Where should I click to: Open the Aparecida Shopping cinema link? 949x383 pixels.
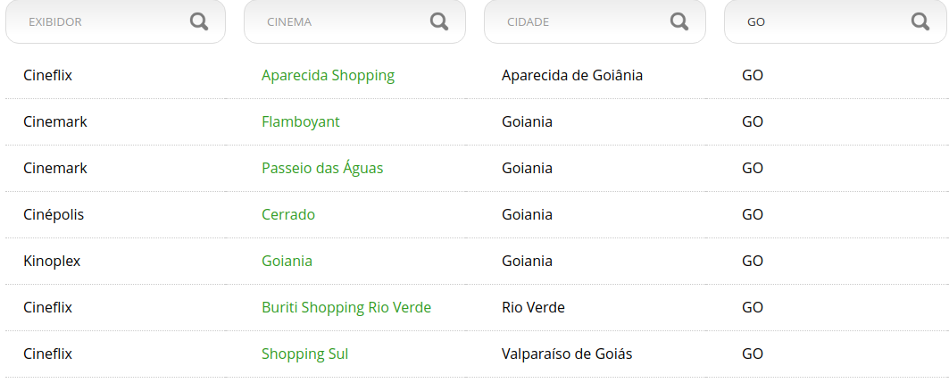pos(328,76)
